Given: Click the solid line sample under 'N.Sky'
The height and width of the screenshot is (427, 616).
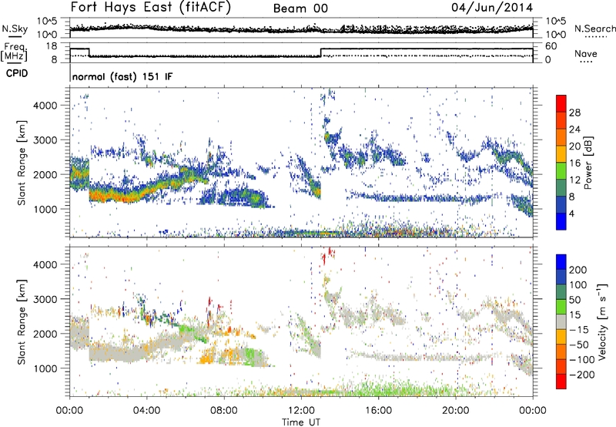Looking at the screenshot, I should (15, 37).
